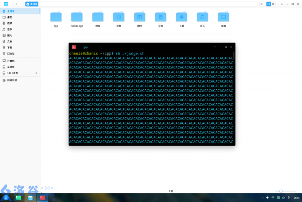Viewport: 302px width, 202px height.
Task: Open the terminal window hamburger menu
Action: coord(215,47)
